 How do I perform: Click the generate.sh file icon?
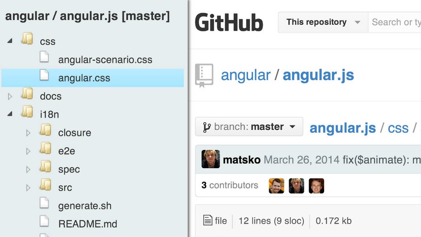[x=44, y=205]
